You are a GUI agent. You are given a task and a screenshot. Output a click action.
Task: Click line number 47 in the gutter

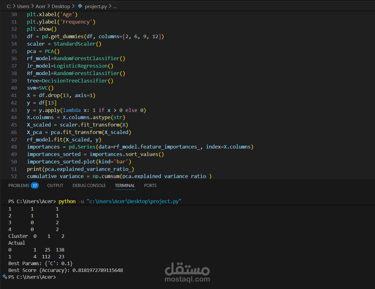[x=14, y=140]
